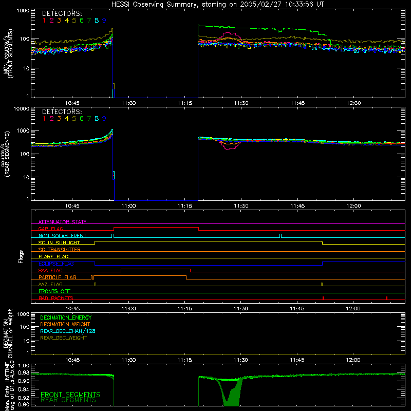
Task: Select detector number 1 in front segments legend
Action: point(44,21)
